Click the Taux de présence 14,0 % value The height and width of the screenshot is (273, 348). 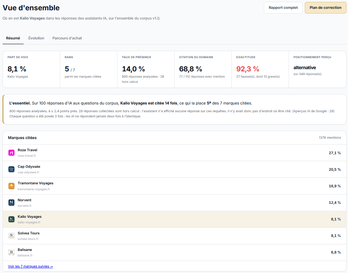133,69
